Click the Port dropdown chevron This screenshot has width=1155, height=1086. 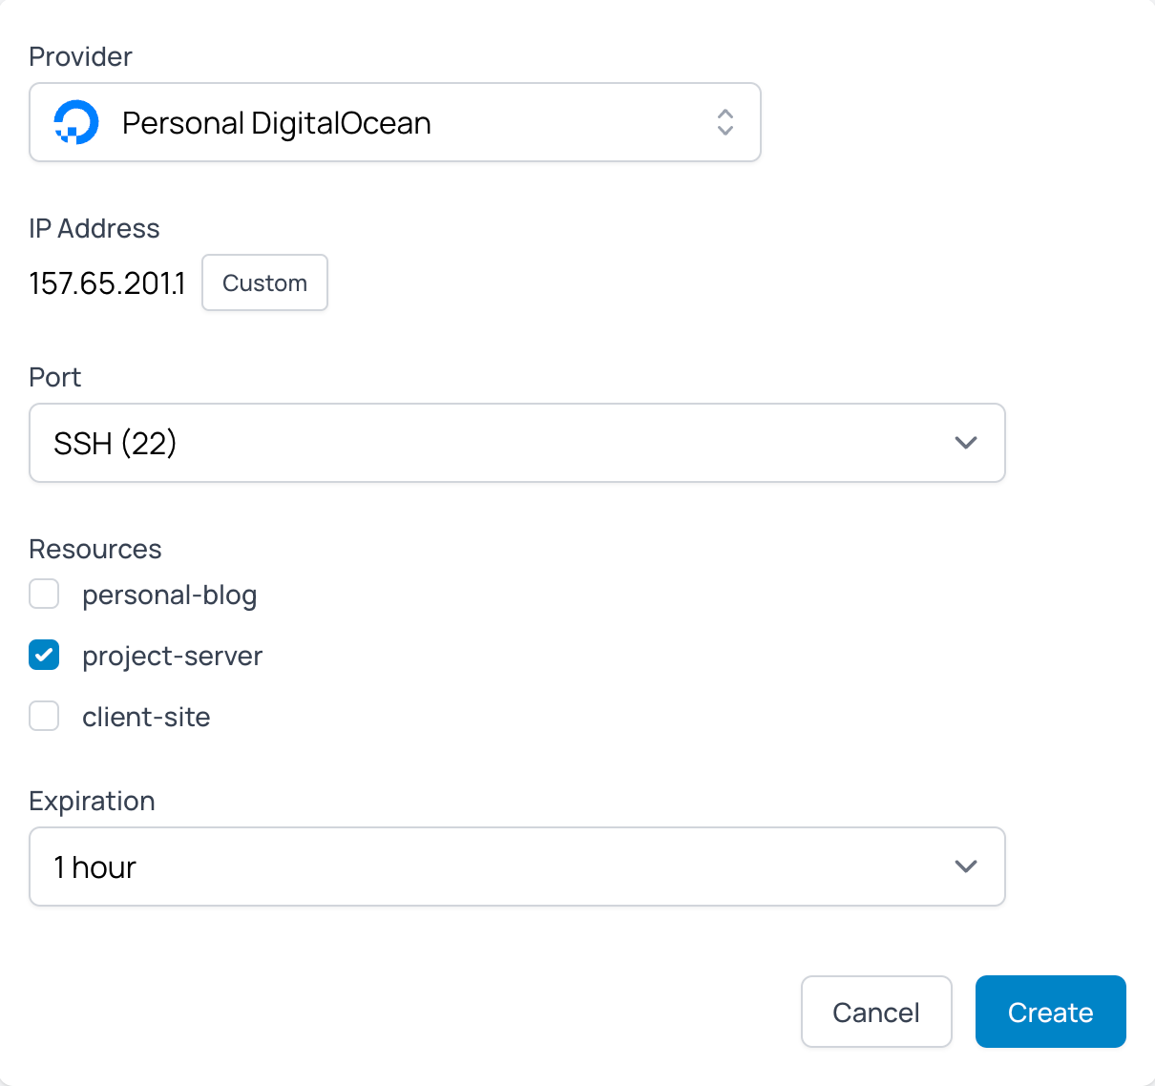tap(966, 443)
